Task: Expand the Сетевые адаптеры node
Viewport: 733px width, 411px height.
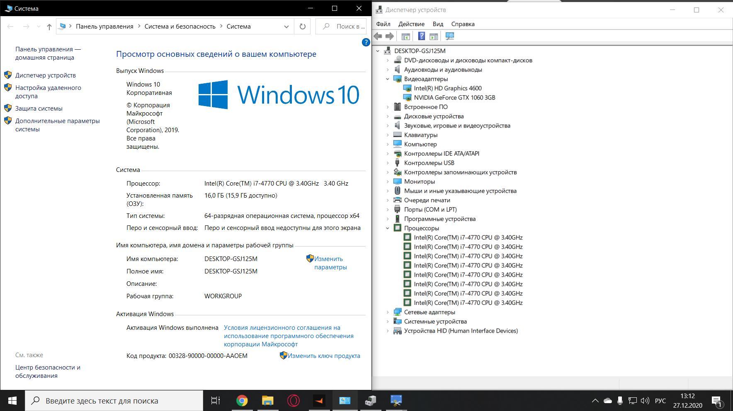Action: pos(388,312)
